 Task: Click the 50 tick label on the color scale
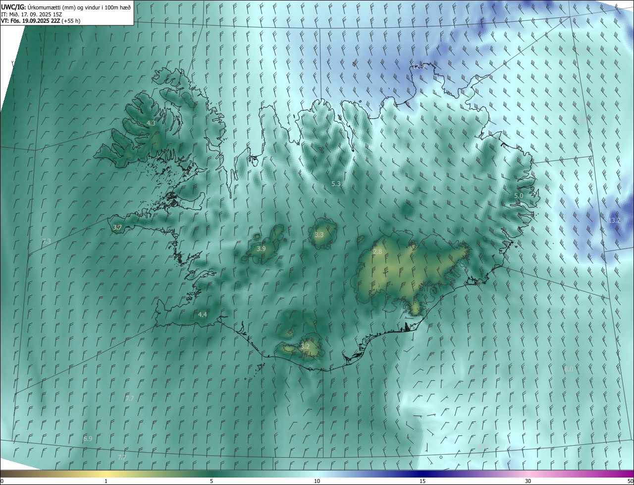(x=630, y=482)
